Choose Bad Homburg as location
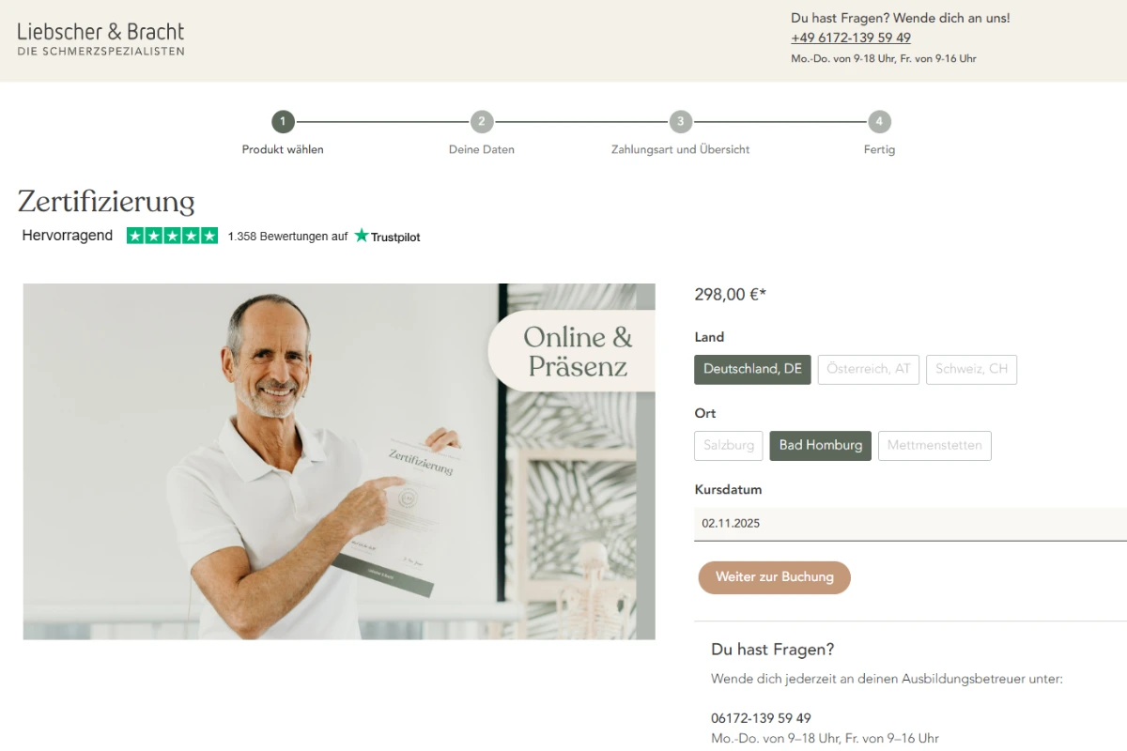 pos(821,446)
